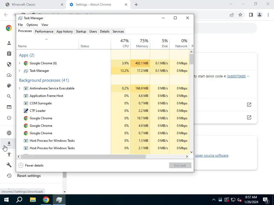Open On startup power icon in Chrome sidebar
Viewport: 274px width, 205px height.
(x=9, y=118)
